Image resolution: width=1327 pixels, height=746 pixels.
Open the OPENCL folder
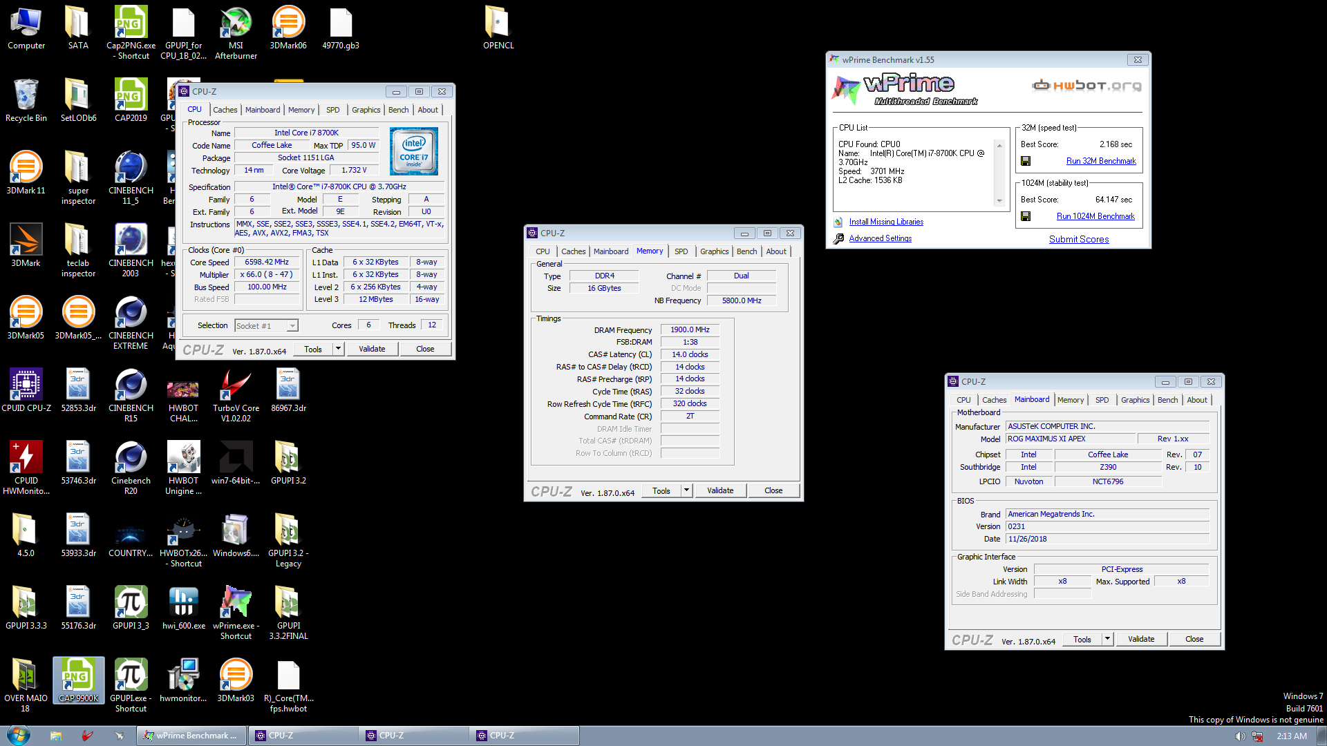pos(498,28)
